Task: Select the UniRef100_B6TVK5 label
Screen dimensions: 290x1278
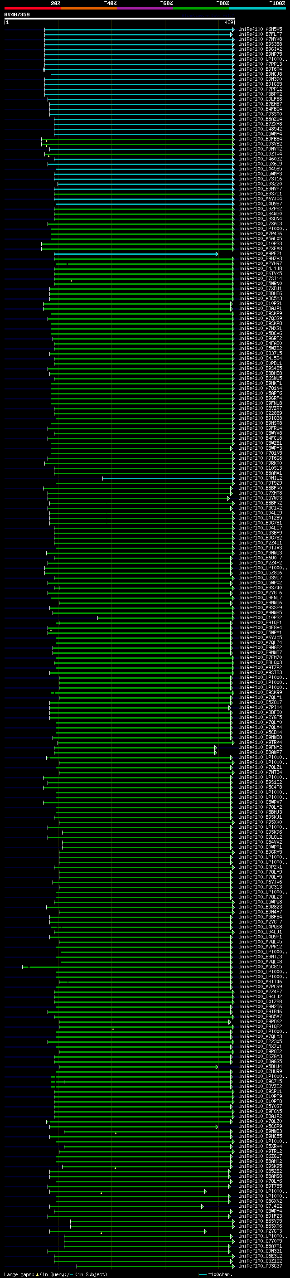Action: (x=260, y=273)
